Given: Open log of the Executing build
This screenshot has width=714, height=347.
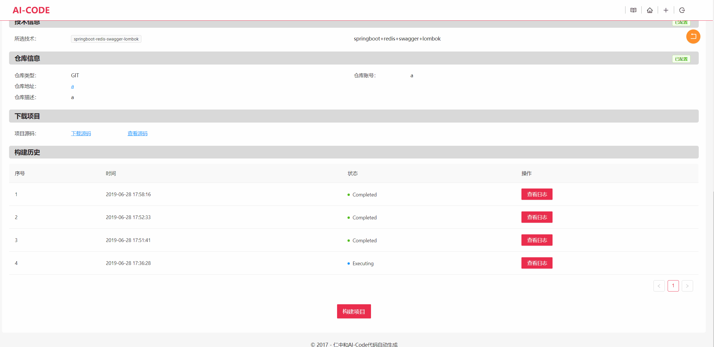Looking at the screenshot, I should coord(537,263).
